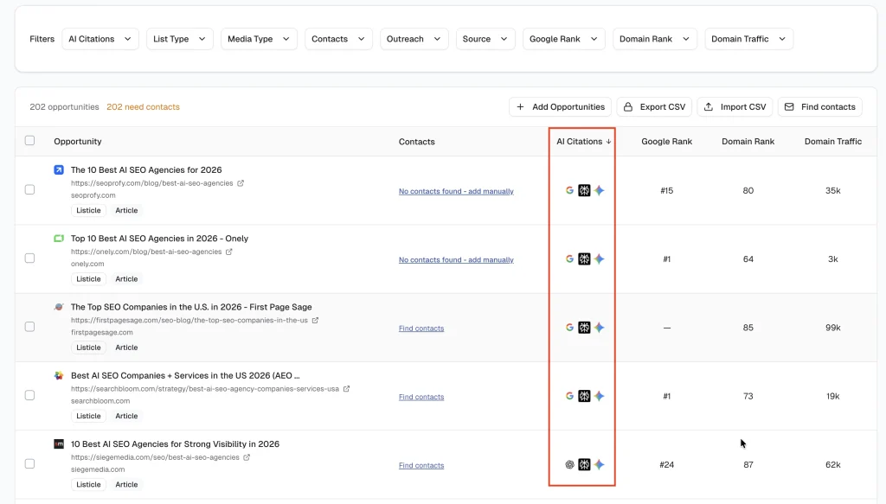Open 'Top 10 Best AI SEO Agencies in 2026 - Onely'
This screenshot has width=886, height=504.
coord(159,239)
